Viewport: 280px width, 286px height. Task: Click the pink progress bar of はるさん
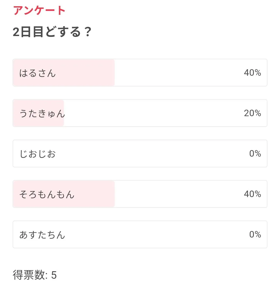tap(86, 73)
